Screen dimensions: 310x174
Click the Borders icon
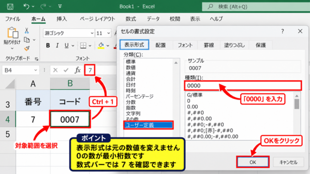pos(83,45)
